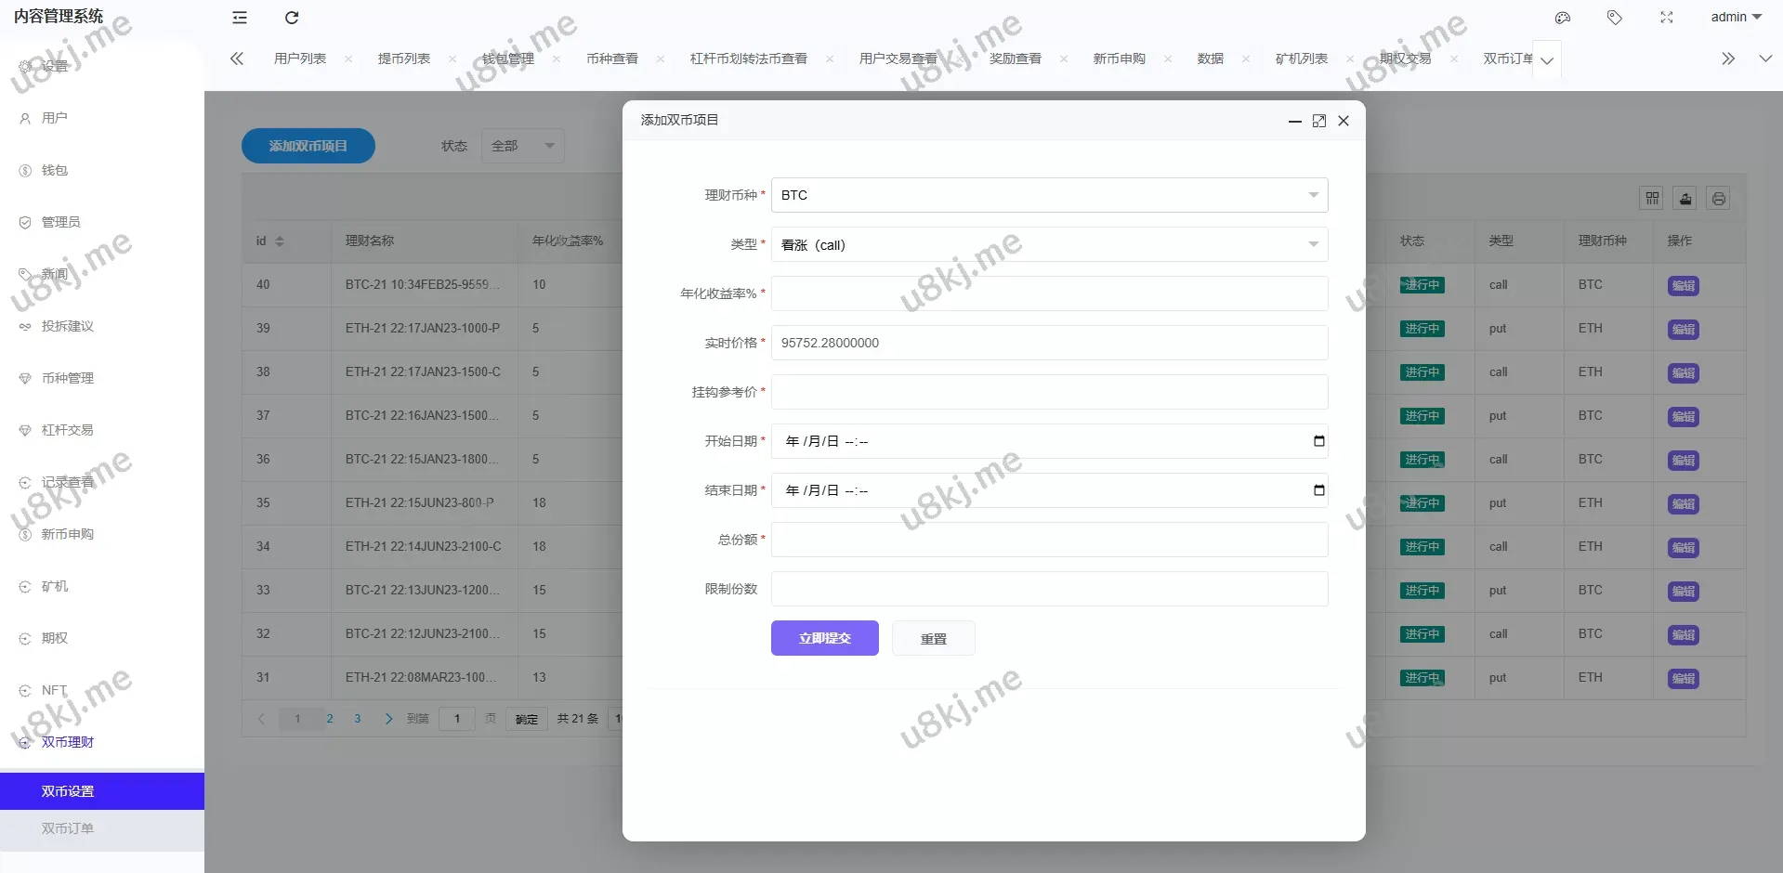Image resolution: width=1783 pixels, height=873 pixels.
Task: Go to page 3 of the table
Action: [x=358, y=718]
